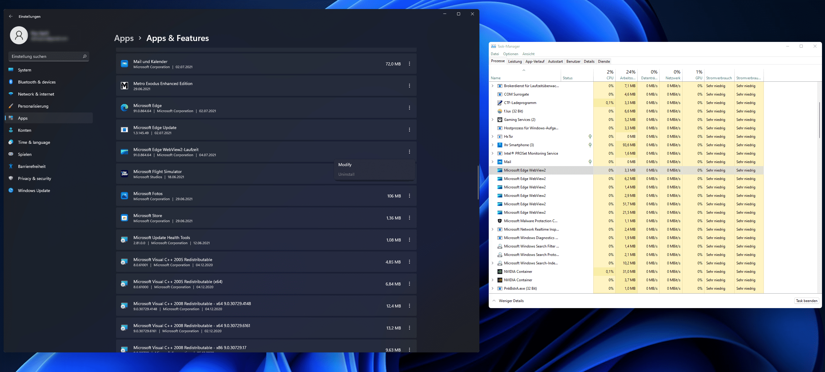Open Bluetooth & devices settings section

[49, 82]
